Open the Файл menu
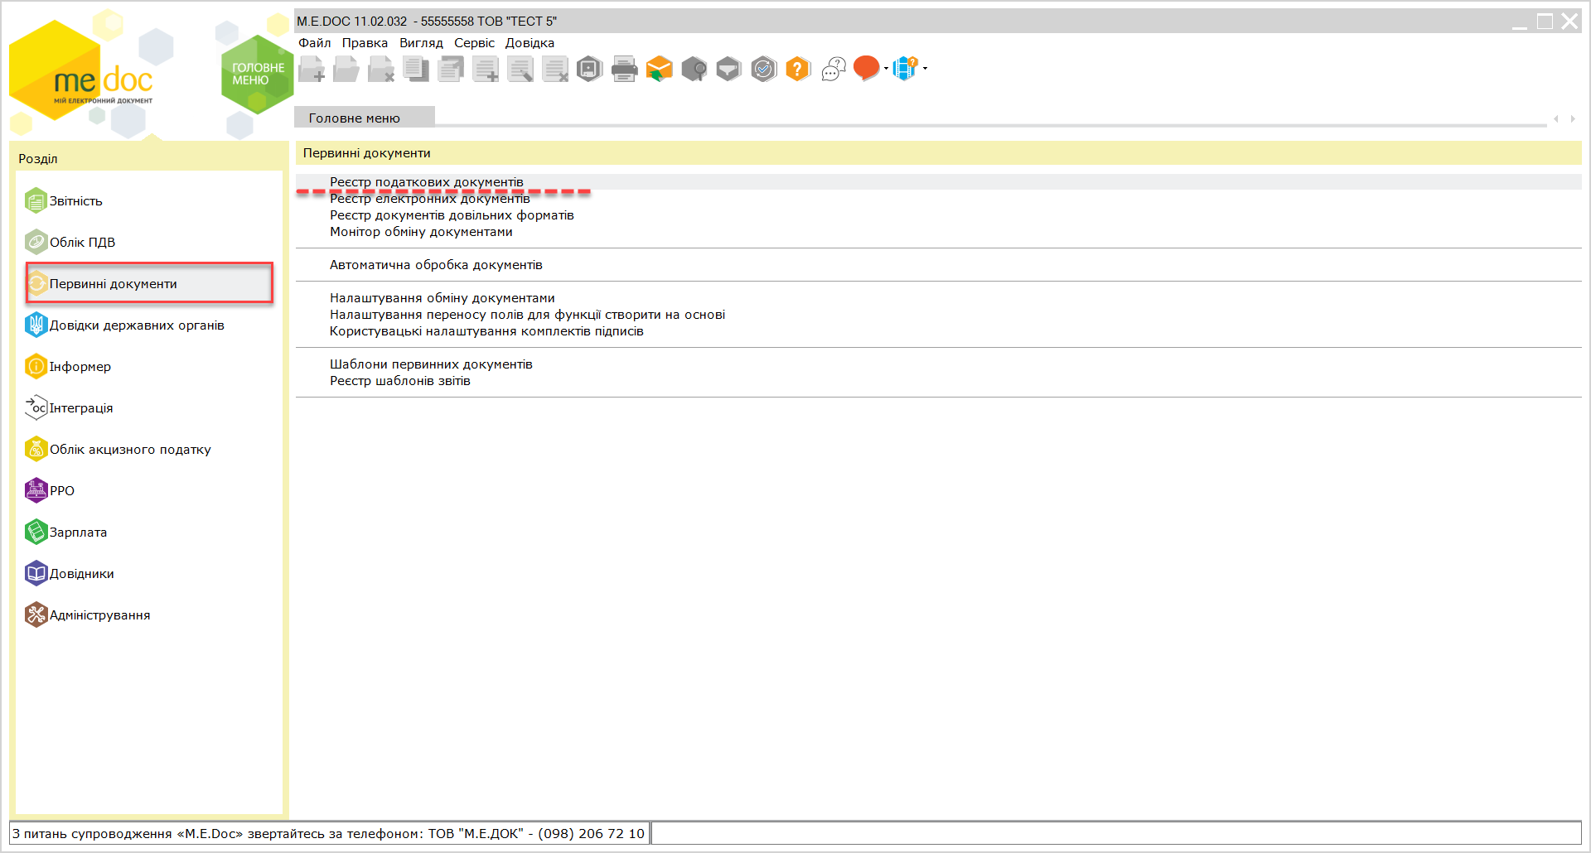Image resolution: width=1591 pixels, height=853 pixels. [x=315, y=43]
